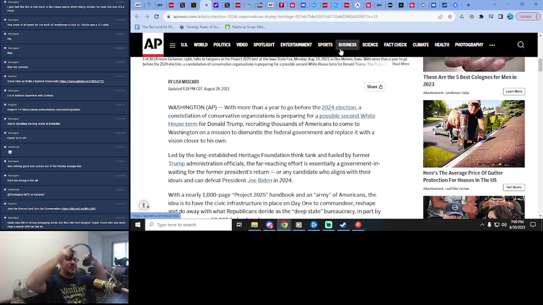Click the page vertical scrollbar thumb
This screenshot has height=305, width=543.
click(540, 66)
